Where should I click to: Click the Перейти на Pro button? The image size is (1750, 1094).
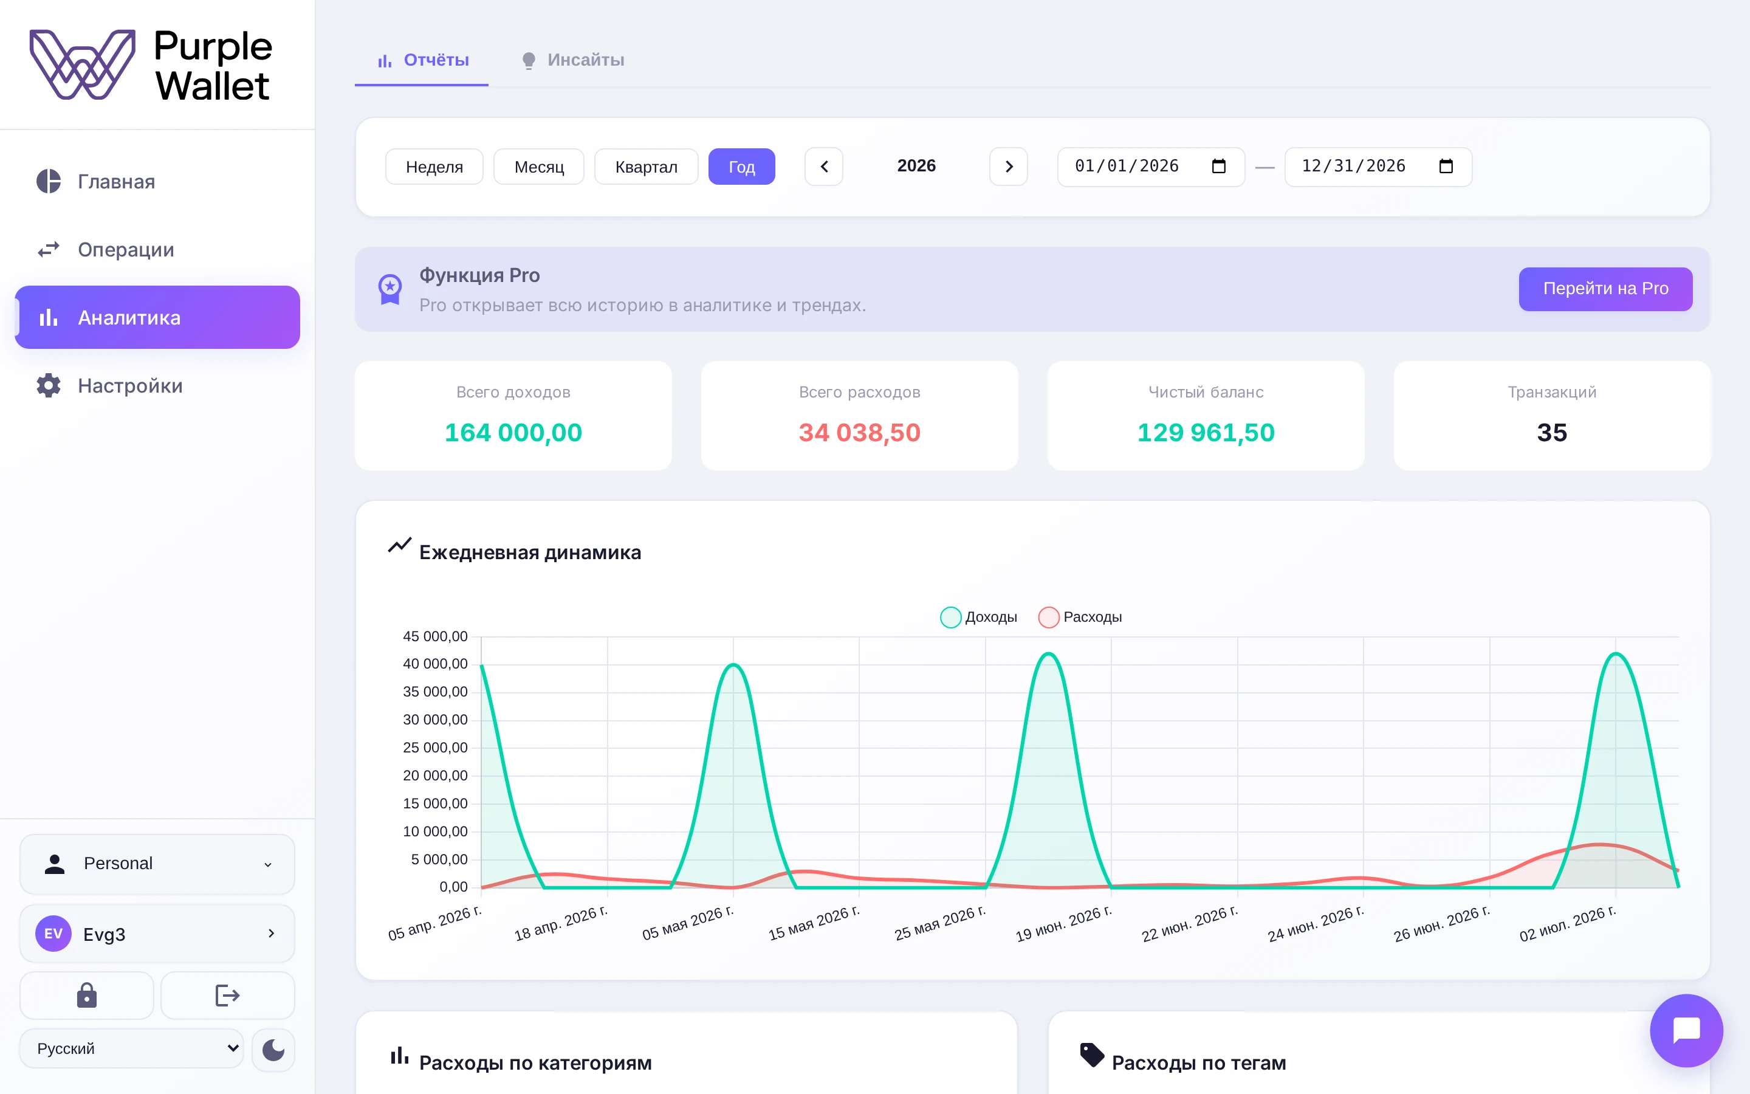(x=1605, y=289)
